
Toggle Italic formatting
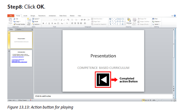pyautogui.click(x=46, y=23)
